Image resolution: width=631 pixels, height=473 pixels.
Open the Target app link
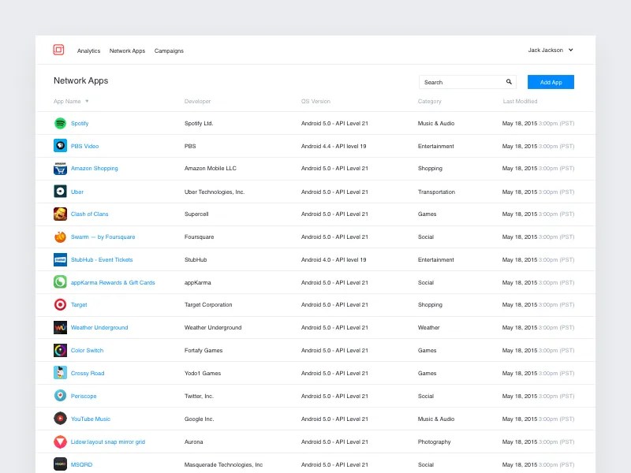click(79, 305)
